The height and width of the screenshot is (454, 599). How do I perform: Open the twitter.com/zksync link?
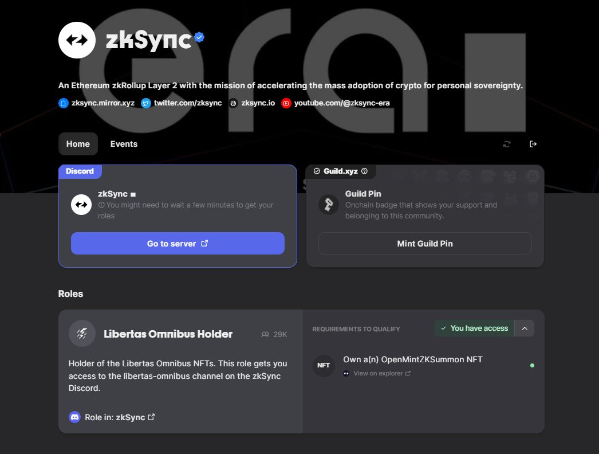(188, 103)
